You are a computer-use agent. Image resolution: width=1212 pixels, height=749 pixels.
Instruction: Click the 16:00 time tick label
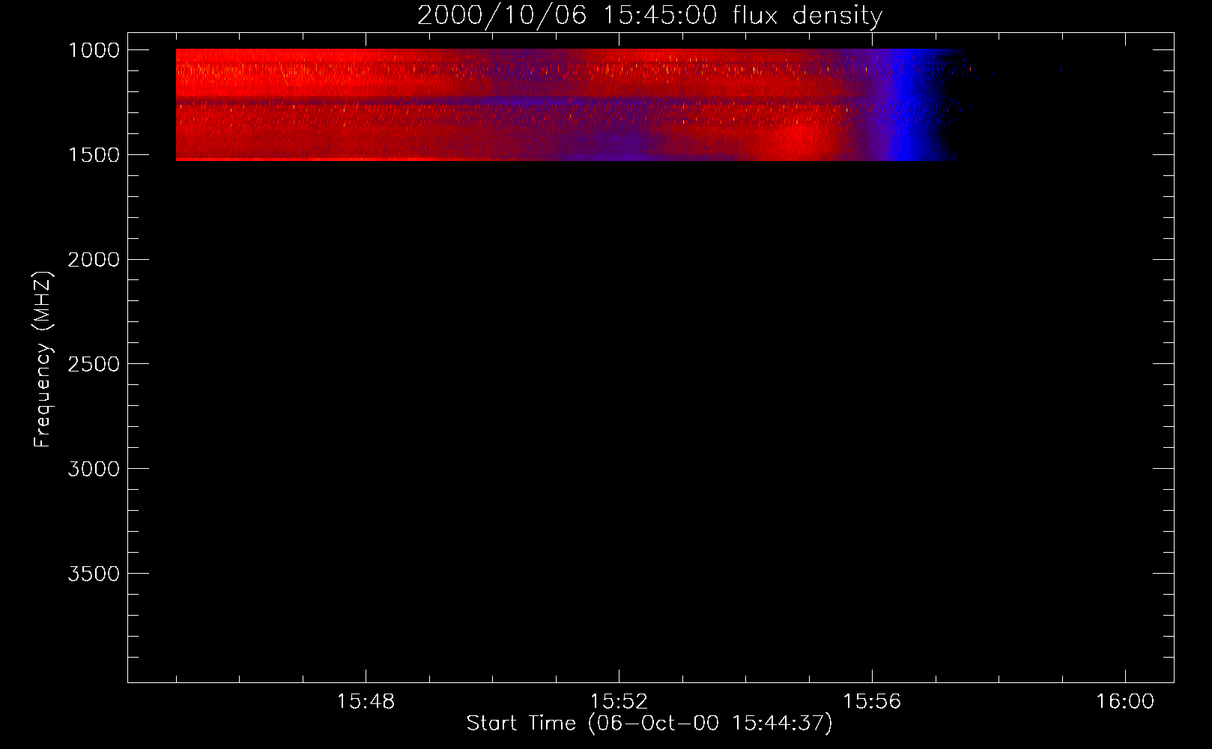(1125, 702)
